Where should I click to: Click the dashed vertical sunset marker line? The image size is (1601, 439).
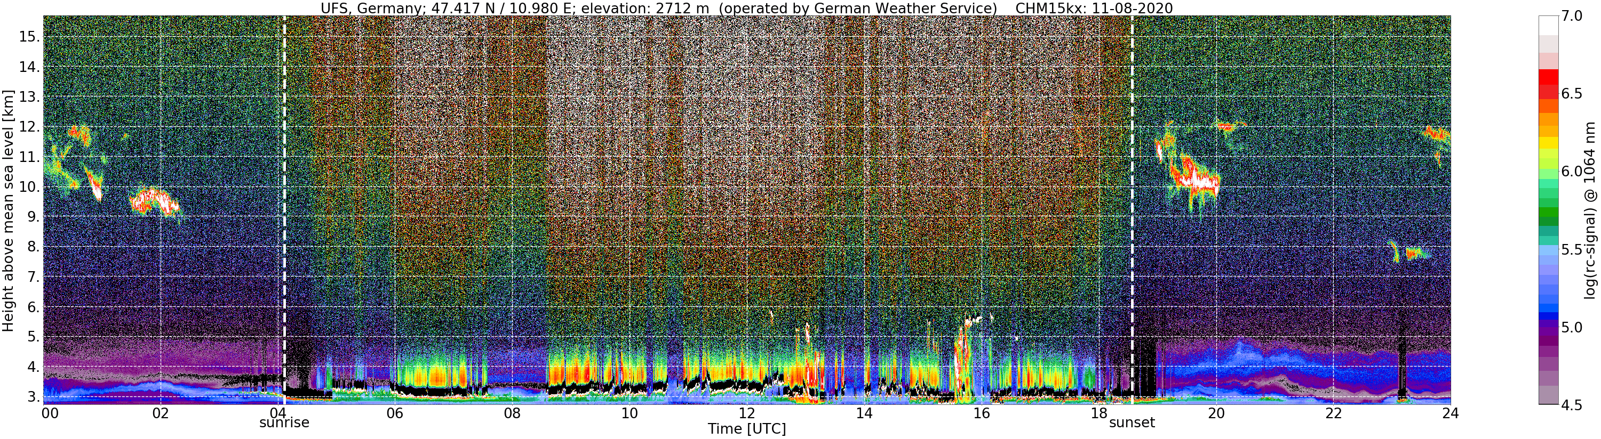(x=1132, y=210)
